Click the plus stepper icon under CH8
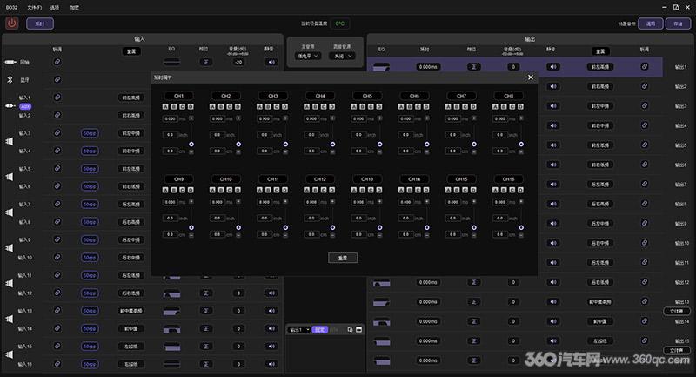696x377 pixels. [x=521, y=118]
